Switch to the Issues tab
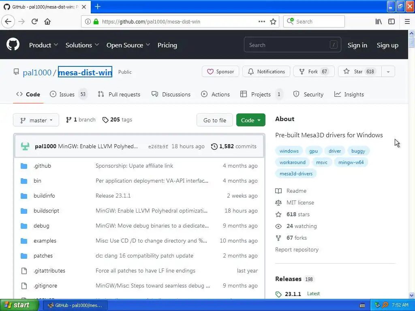 pos(68,94)
